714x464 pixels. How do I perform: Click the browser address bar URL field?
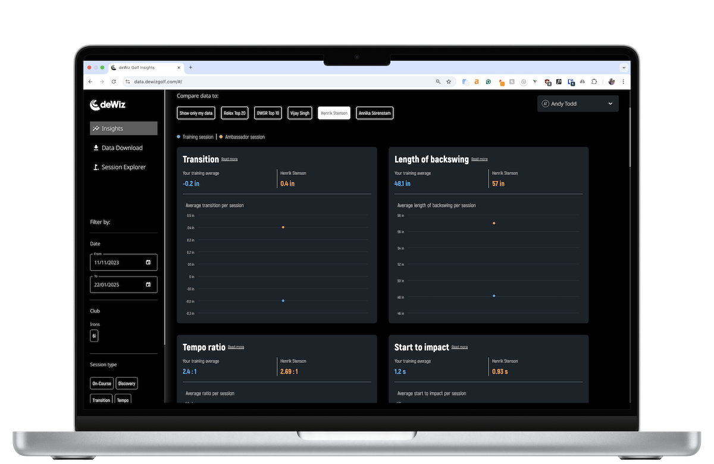click(268, 81)
